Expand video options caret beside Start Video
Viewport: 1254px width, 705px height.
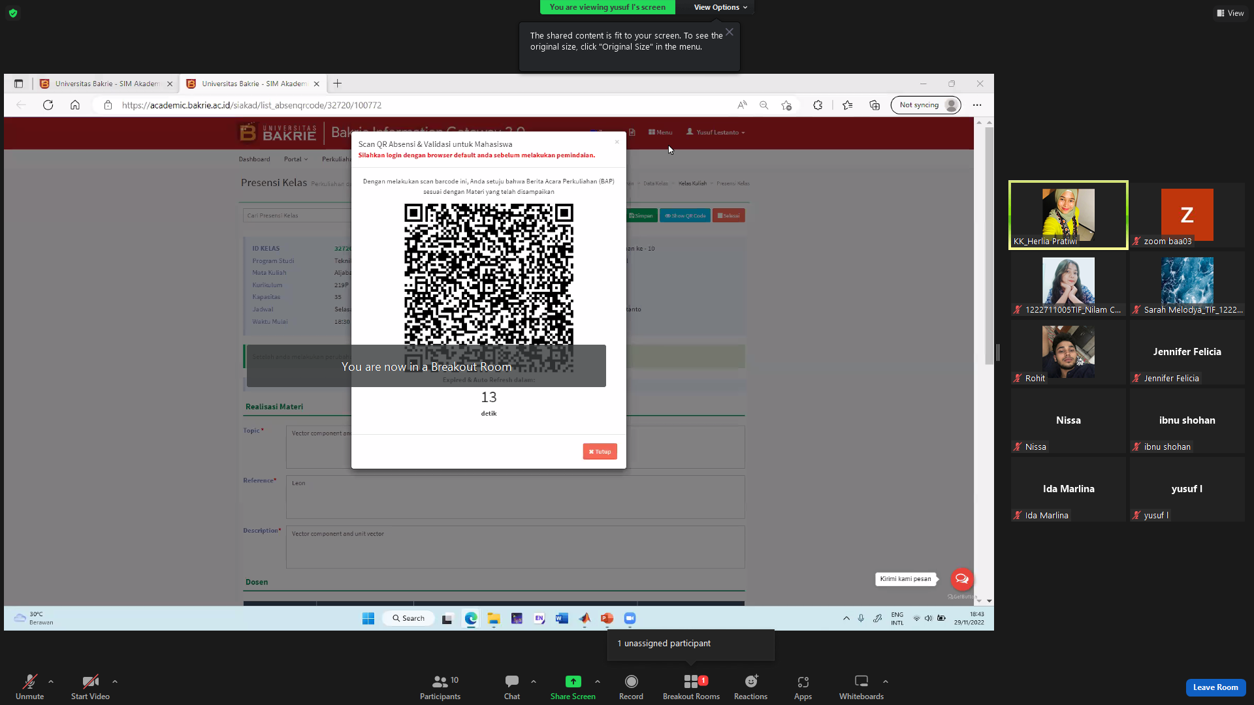coord(115,681)
